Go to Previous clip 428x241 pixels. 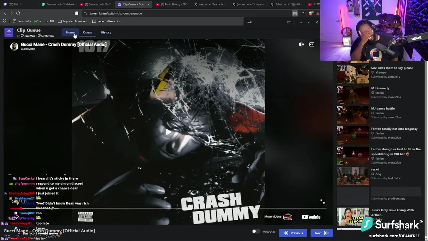coord(293,233)
